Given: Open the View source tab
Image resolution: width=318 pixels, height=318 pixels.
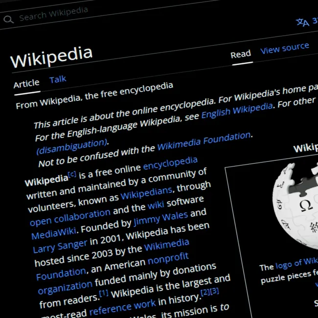Looking at the screenshot, I should click(x=285, y=48).
